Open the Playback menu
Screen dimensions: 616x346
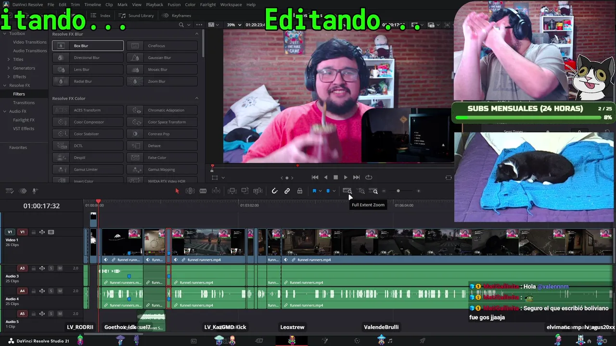[x=154, y=4]
